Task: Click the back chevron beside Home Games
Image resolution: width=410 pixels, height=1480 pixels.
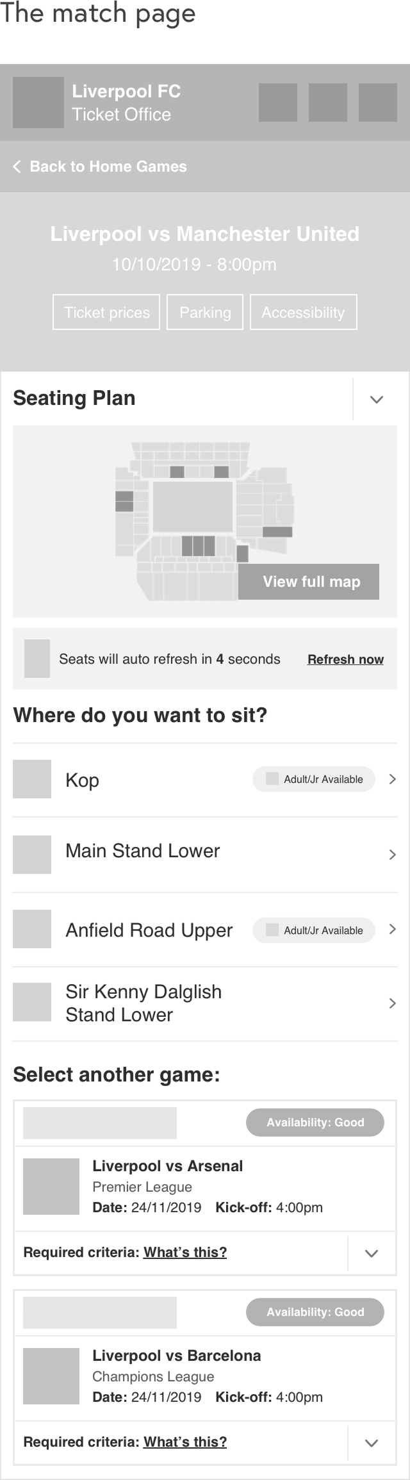Action: coord(17,167)
